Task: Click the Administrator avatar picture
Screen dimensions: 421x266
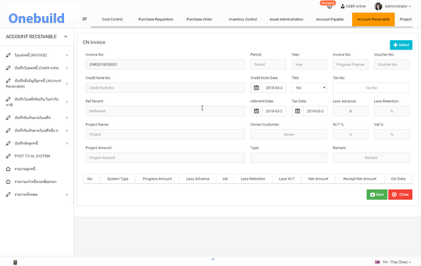Action: point(378,6)
